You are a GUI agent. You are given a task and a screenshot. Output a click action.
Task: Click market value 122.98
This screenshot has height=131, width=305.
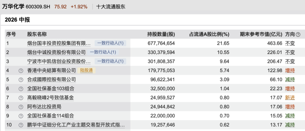[274, 71]
